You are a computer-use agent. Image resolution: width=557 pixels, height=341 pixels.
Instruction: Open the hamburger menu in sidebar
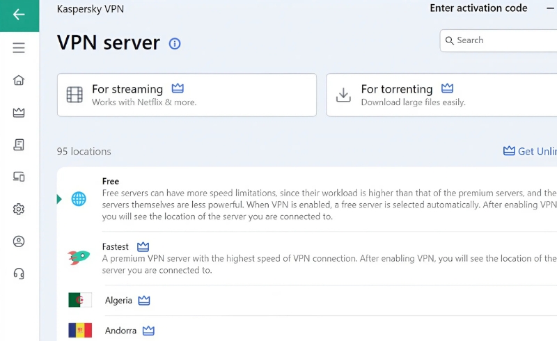[x=19, y=48]
